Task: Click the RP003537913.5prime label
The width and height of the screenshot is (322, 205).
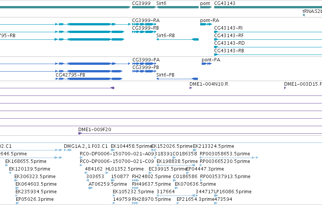Action: [225, 177]
